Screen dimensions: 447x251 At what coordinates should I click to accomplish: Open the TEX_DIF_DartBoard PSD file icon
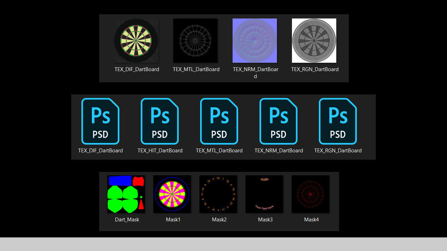(100, 121)
